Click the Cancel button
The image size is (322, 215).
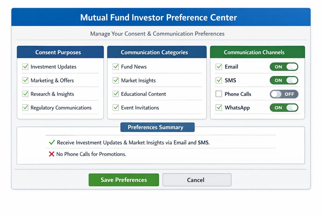point(196,180)
